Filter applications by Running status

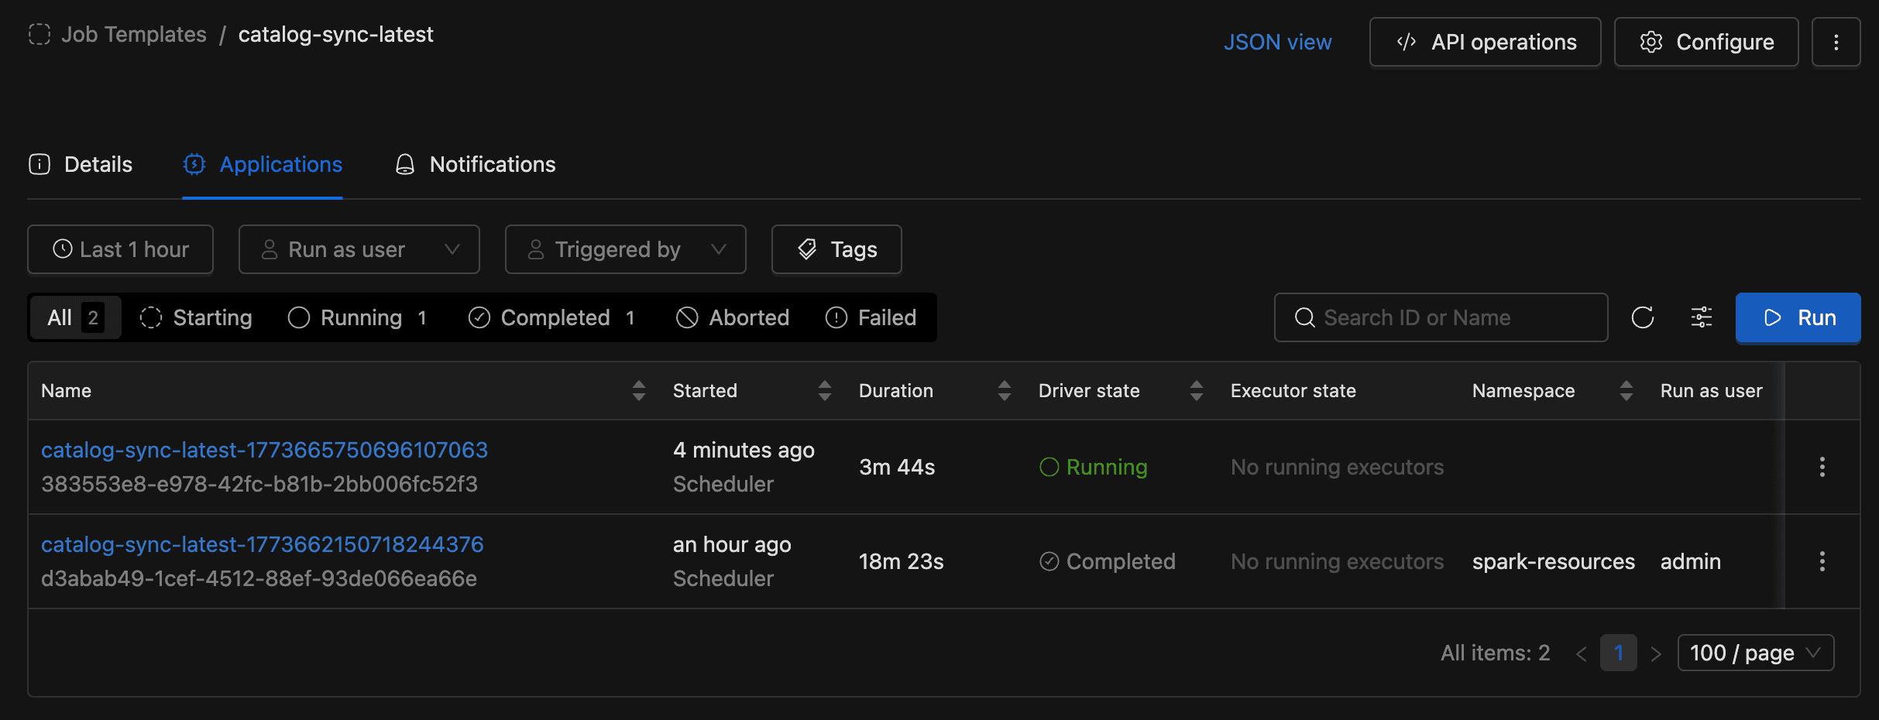[358, 317]
